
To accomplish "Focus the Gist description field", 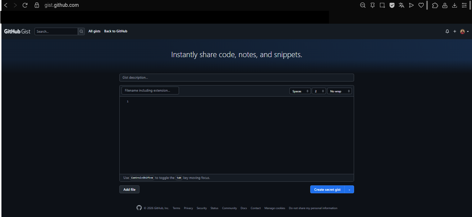I will click(x=237, y=78).
